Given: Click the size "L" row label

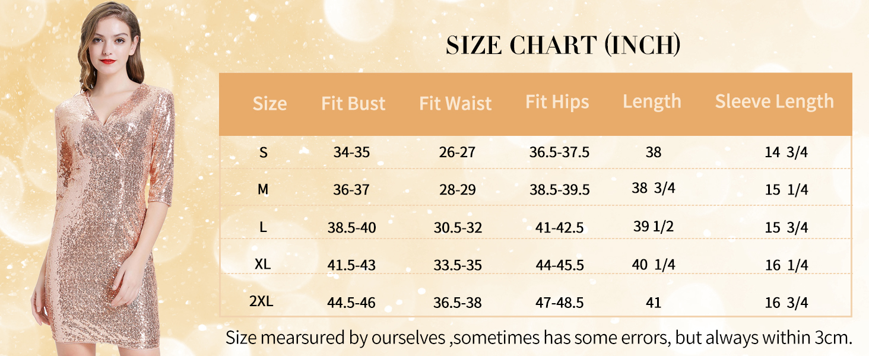Looking at the screenshot, I should click(263, 227).
